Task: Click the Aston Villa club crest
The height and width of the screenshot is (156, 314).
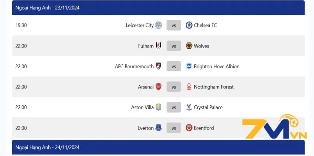Action: click(x=158, y=107)
